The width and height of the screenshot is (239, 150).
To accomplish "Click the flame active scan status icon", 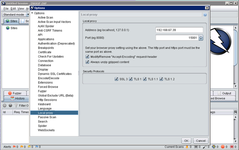I will coord(187,147).
